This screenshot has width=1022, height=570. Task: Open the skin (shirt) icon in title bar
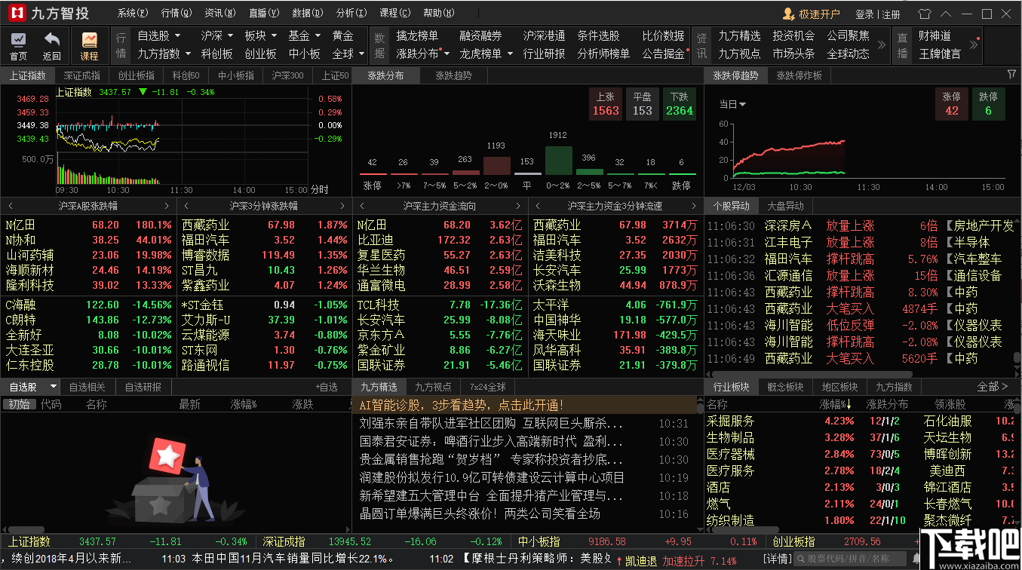coord(926,14)
